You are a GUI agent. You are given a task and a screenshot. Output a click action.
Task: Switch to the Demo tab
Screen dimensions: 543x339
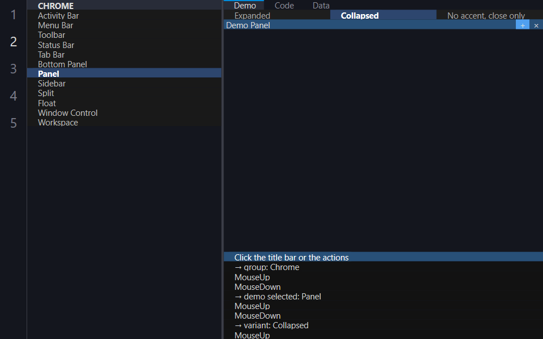[x=245, y=5]
